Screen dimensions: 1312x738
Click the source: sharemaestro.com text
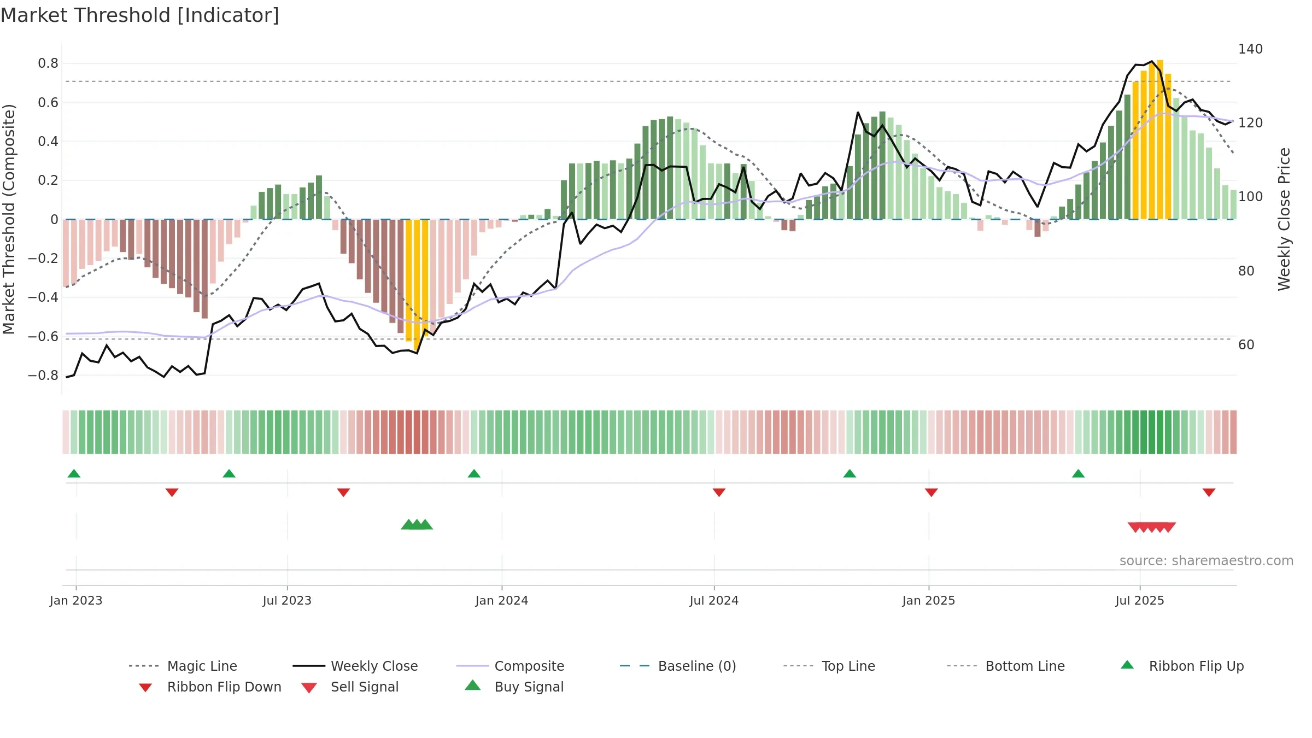pyautogui.click(x=1206, y=561)
